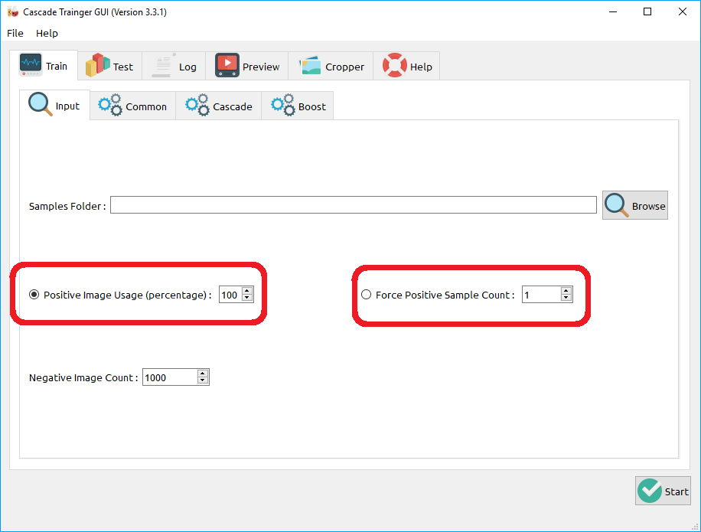Open the Help menu in menu bar
The image size is (701, 532).
point(47,33)
